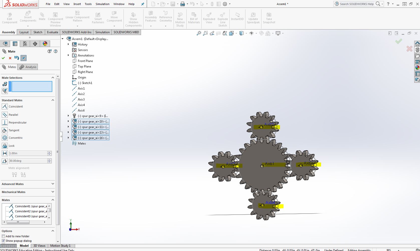The image size is (420, 251).
Task: Click inside the Mate Selections box
Action: 32,87
